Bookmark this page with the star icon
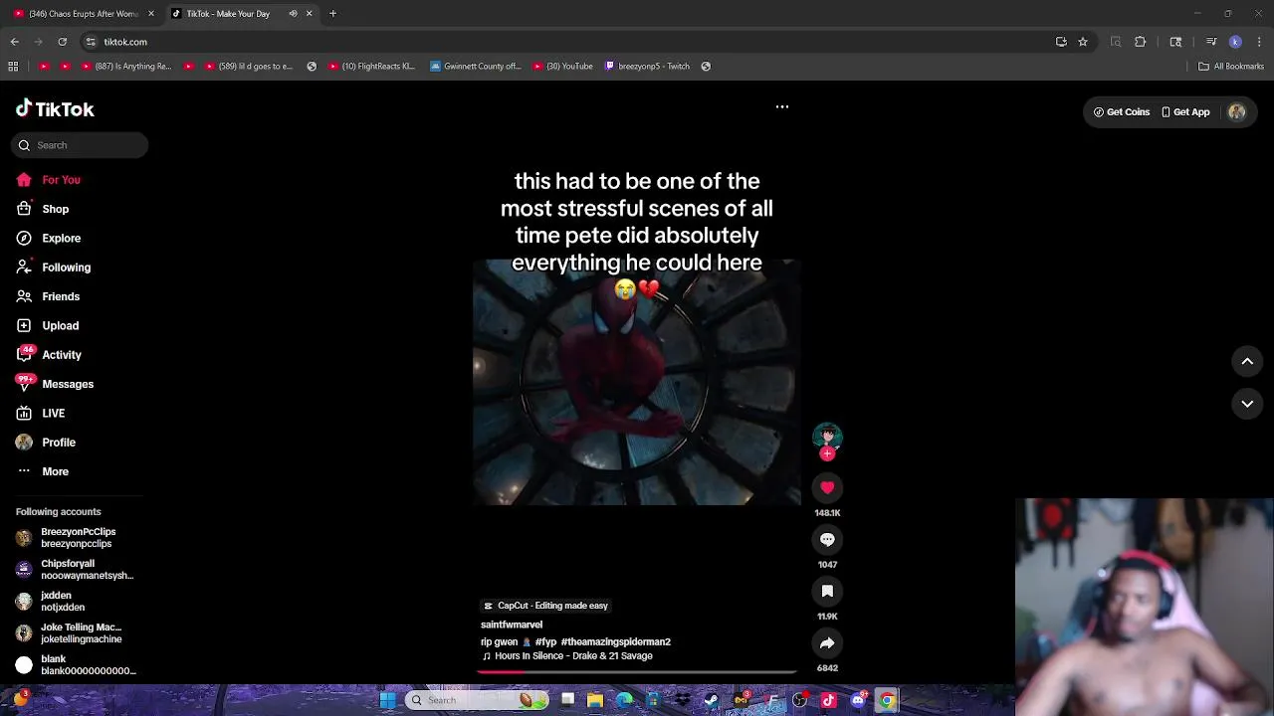This screenshot has height=716, width=1274. point(1083,42)
